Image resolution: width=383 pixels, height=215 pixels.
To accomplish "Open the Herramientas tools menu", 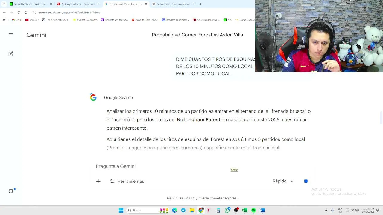I will [127, 181].
